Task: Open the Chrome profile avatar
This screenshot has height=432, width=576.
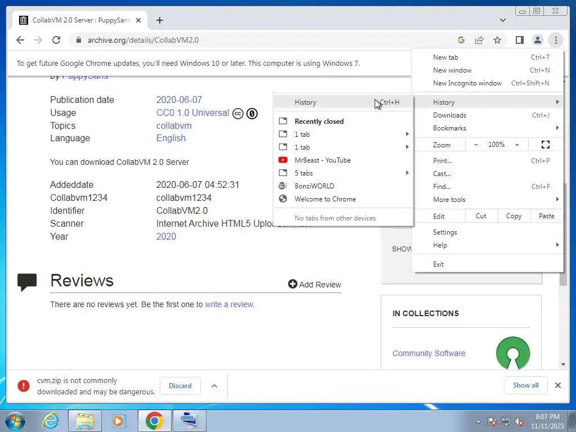Action: click(x=537, y=40)
